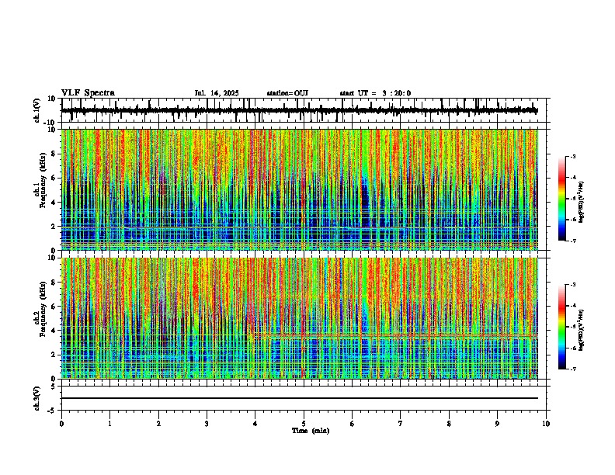Image resolution: width=615 pixels, height=475 pixels.
Task: Click the "ch.1(V)" waveform axis label
Action: 37,110
